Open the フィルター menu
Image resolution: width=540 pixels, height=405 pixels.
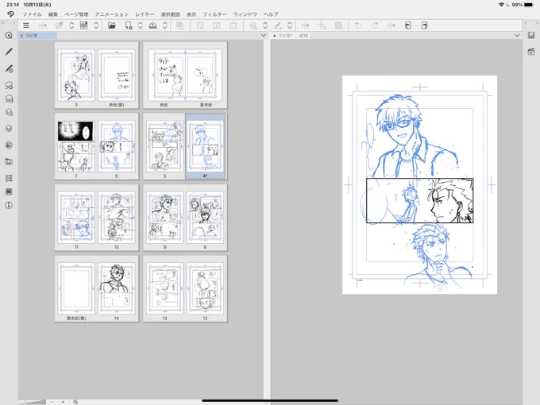tap(214, 14)
